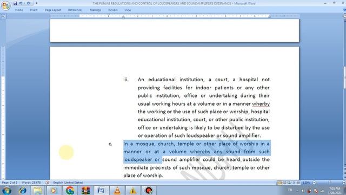
Task: Open the Windows Start menu
Action: [x=6, y=190]
